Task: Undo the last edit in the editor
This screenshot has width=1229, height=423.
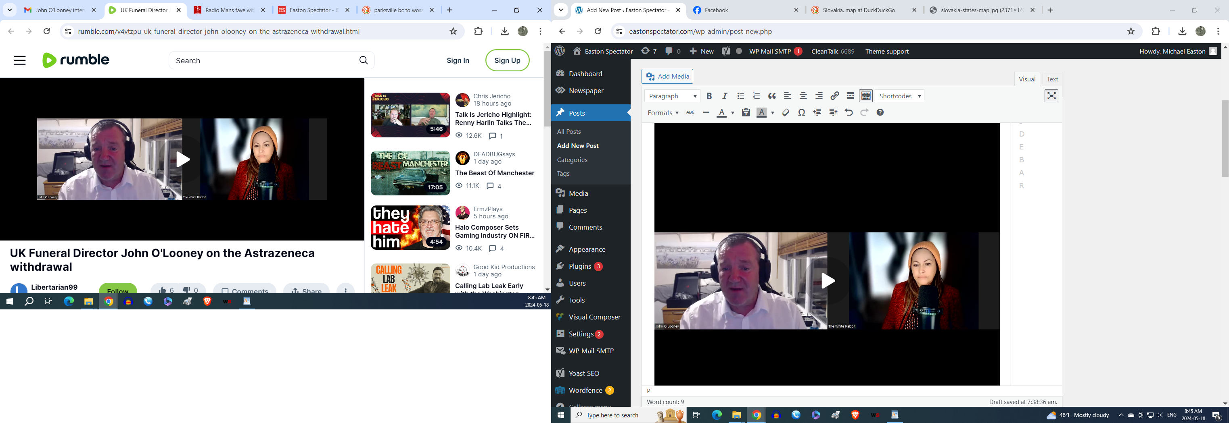Action: [848, 113]
